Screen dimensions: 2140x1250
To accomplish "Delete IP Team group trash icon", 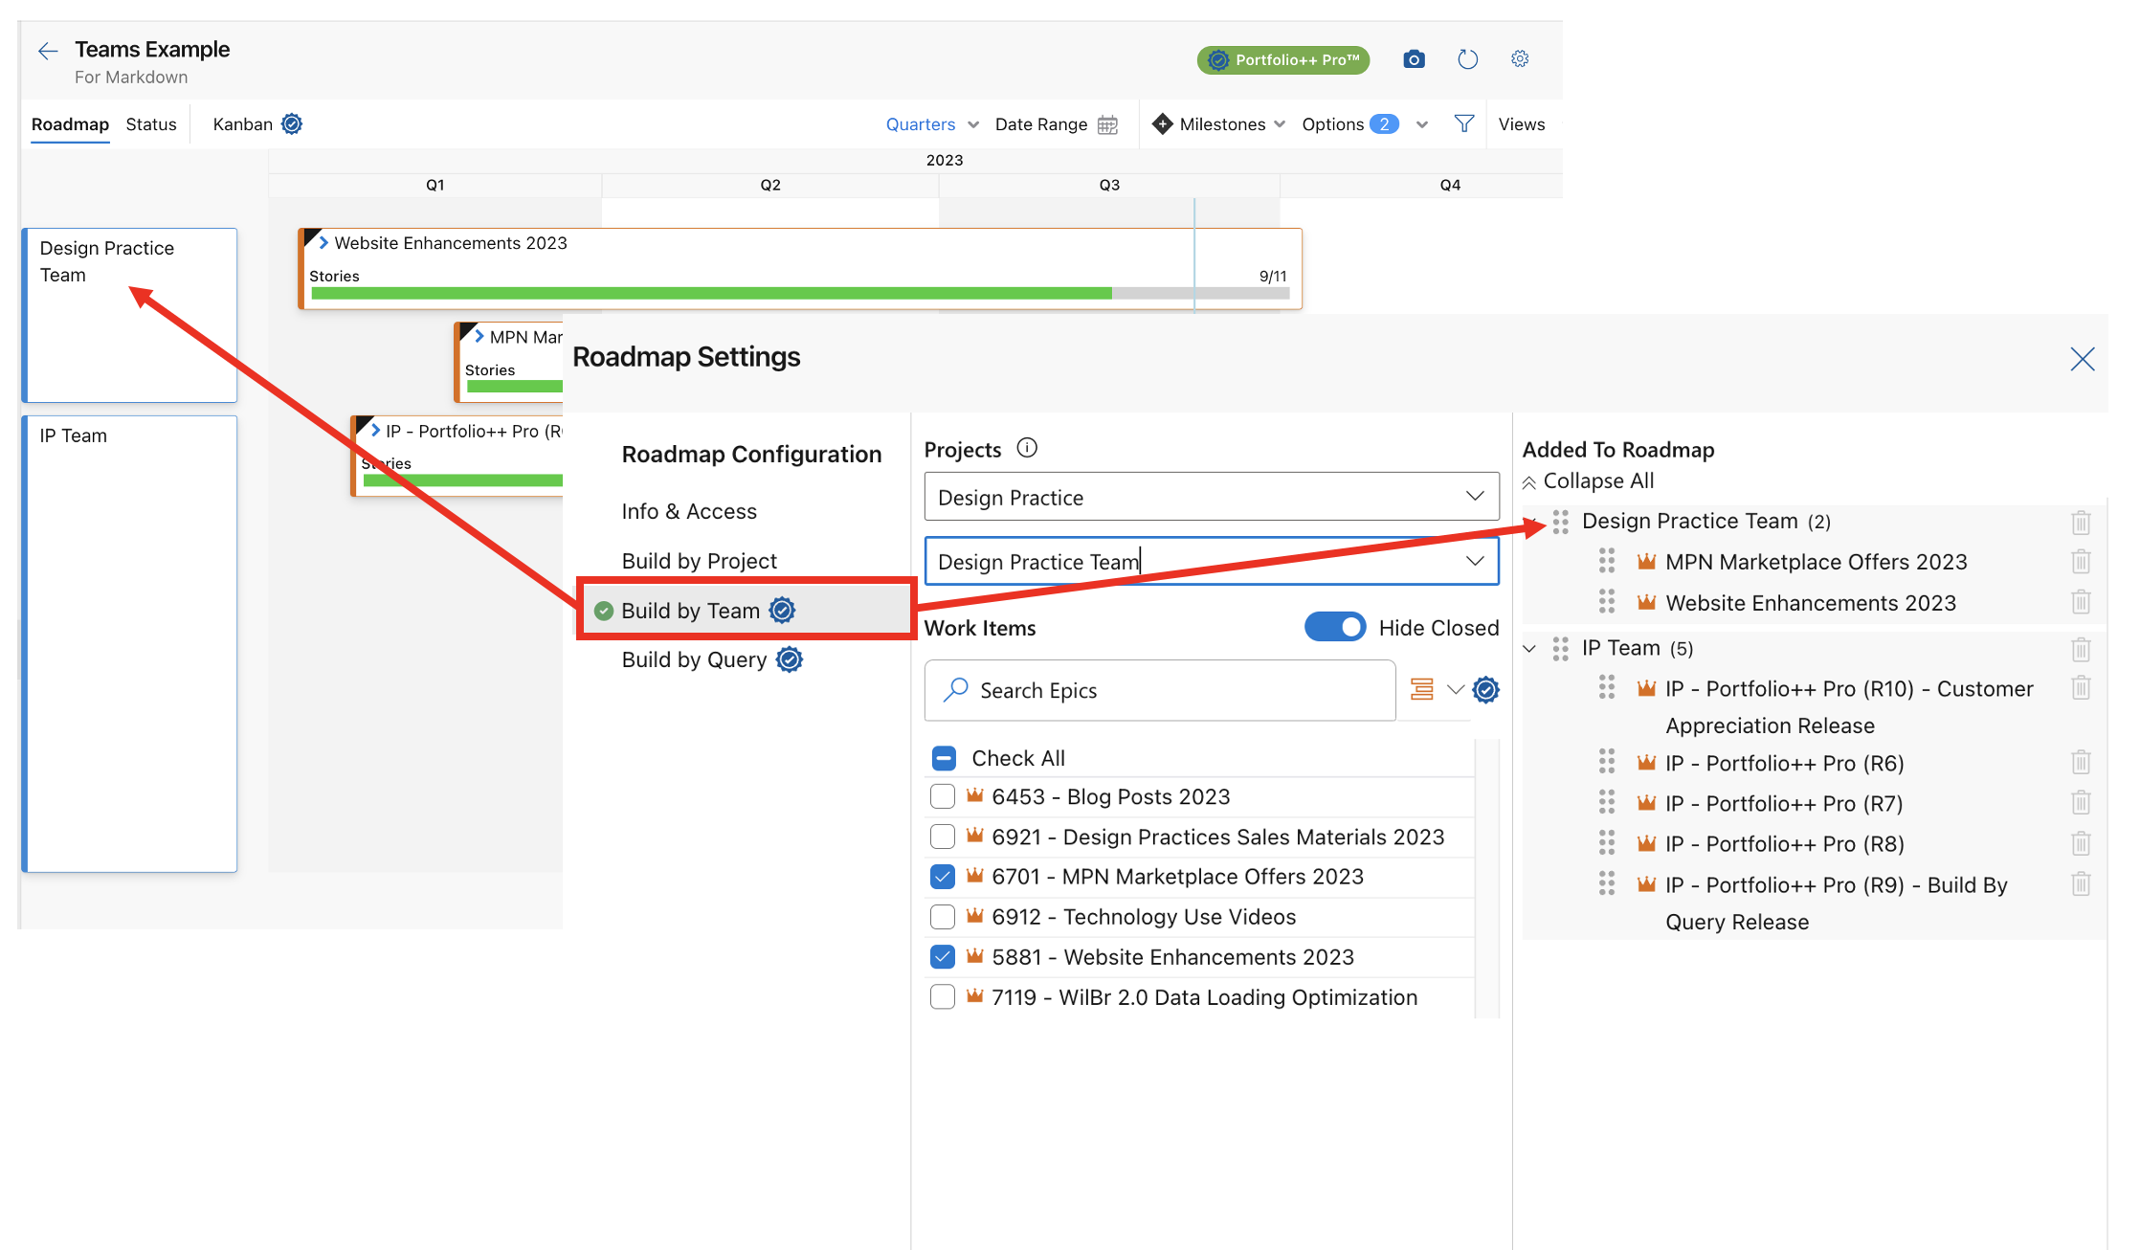I will coord(2081,649).
